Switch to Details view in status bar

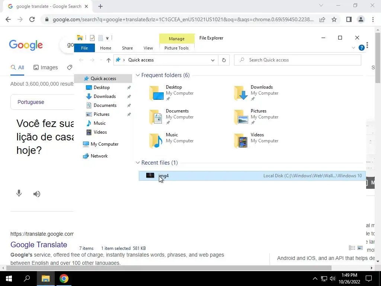352,248
